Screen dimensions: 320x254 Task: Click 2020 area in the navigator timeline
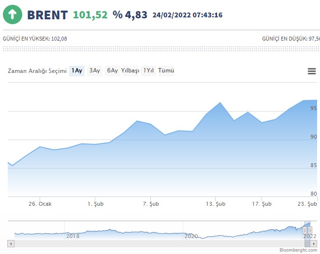(191, 236)
